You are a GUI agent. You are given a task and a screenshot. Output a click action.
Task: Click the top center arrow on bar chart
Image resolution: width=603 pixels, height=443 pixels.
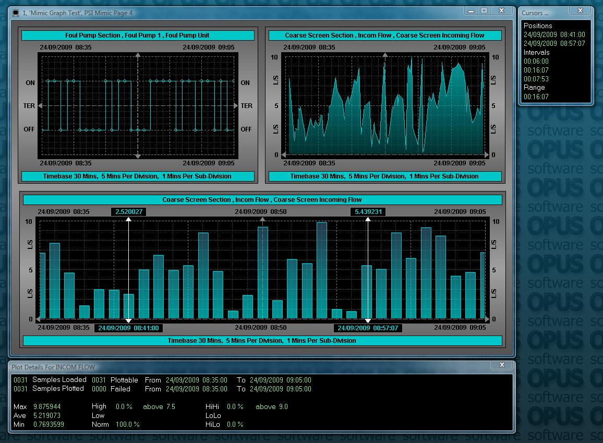point(262,220)
